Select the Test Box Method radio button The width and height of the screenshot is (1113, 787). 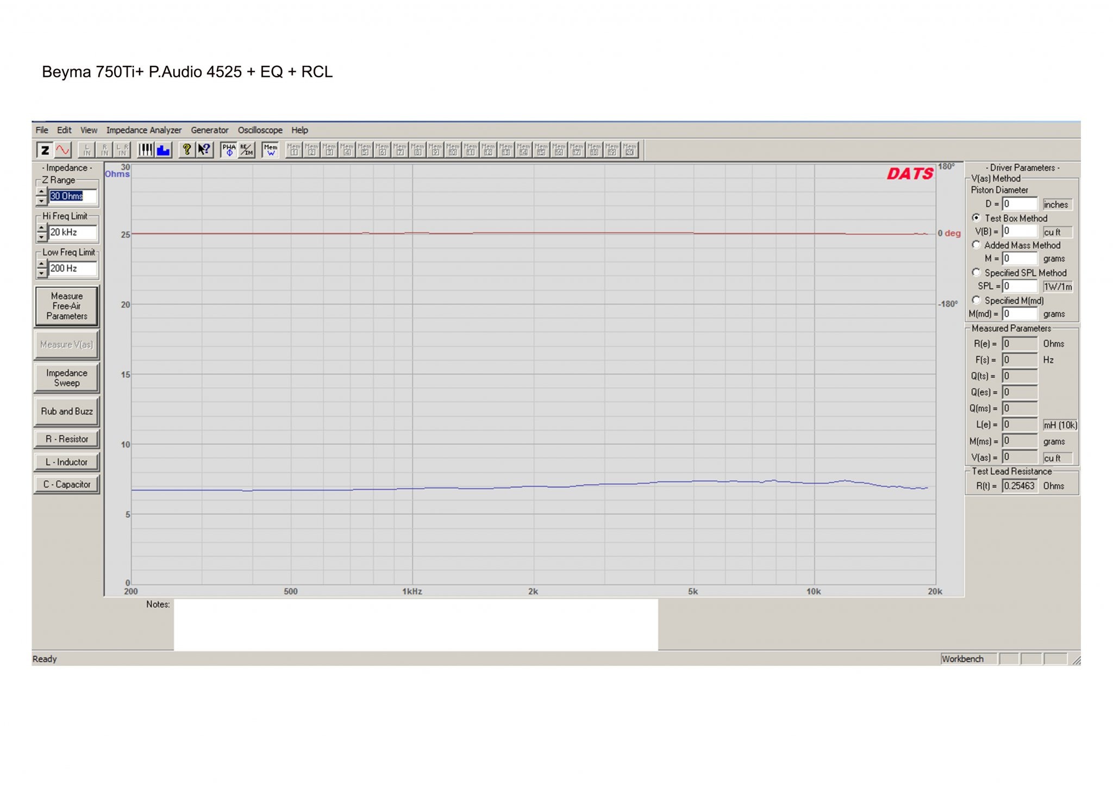point(976,217)
